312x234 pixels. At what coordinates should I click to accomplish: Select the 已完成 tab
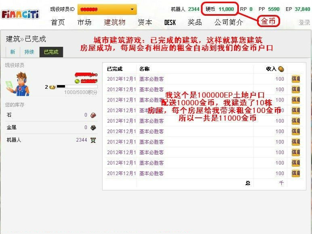tap(51, 52)
